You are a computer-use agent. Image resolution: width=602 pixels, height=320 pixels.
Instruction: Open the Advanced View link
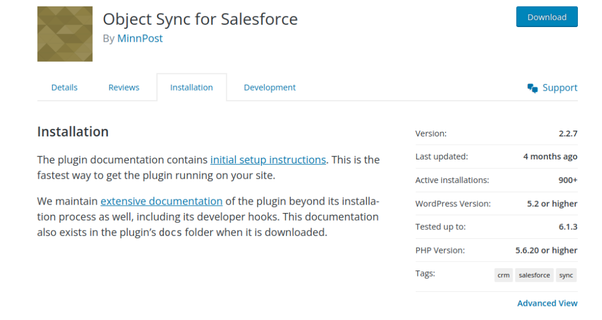click(x=547, y=303)
